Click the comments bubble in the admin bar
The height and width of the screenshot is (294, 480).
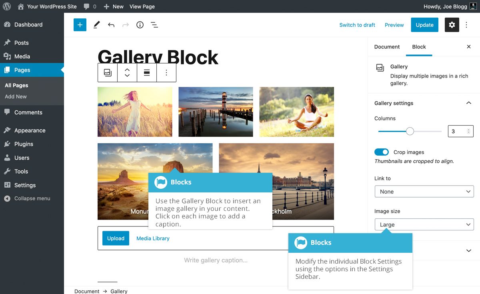coord(86,6)
